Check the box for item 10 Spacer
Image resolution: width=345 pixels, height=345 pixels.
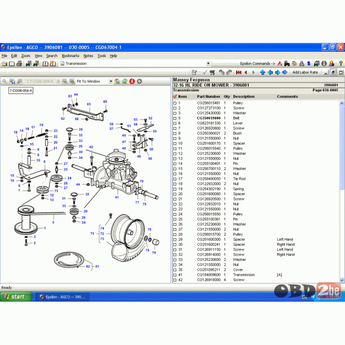coord(175,144)
